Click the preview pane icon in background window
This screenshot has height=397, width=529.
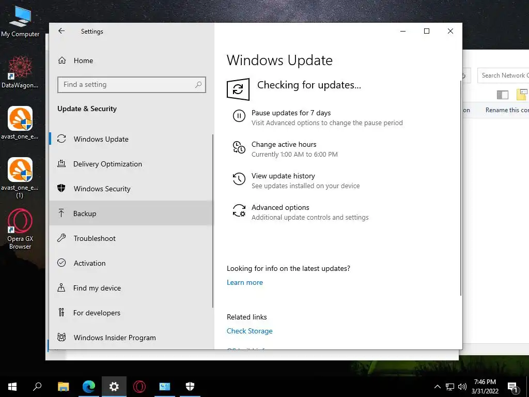point(503,95)
